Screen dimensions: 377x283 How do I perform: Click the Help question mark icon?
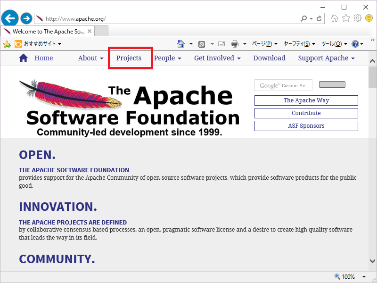click(x=355, y=44)
